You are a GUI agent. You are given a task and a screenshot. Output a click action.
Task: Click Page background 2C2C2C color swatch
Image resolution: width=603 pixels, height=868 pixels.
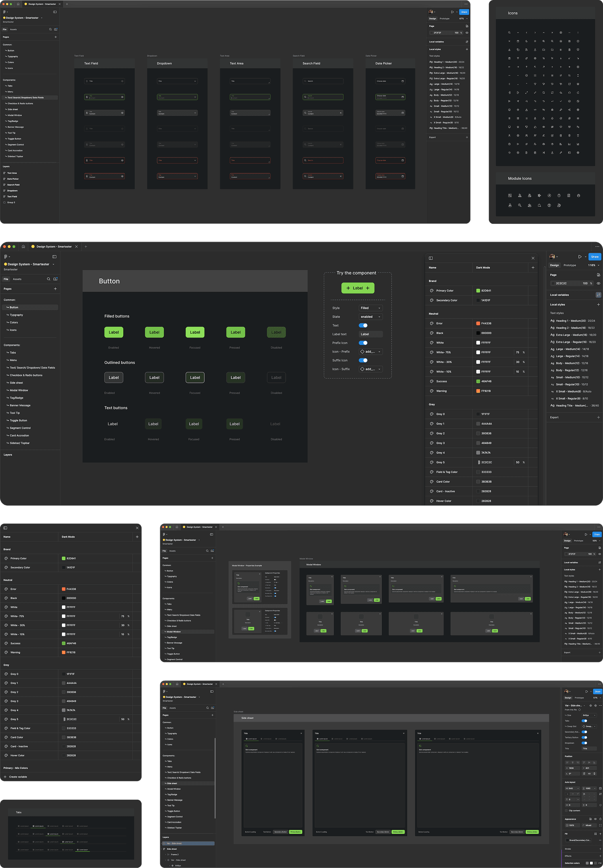pos(553,283)
